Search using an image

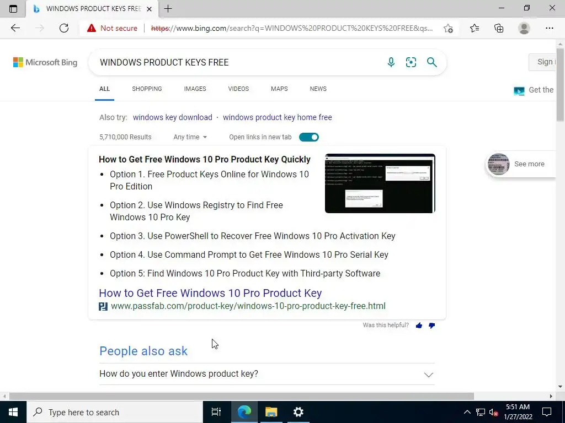(411, 62)
